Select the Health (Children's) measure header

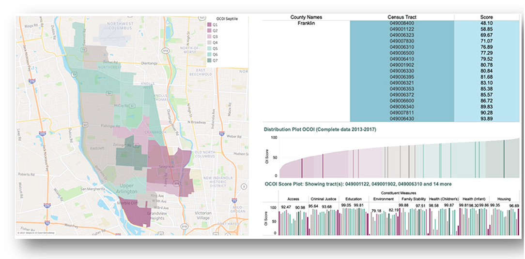[x=444, y=199]
